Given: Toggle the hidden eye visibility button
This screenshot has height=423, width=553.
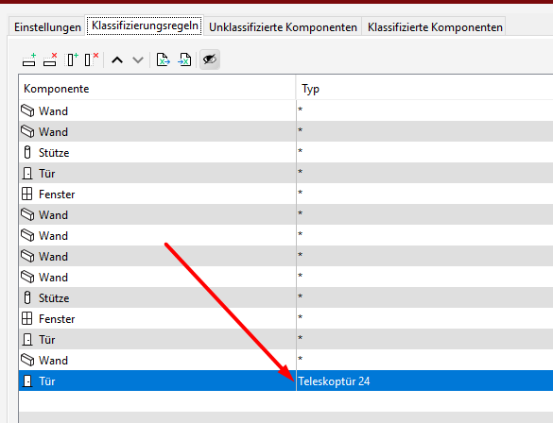Looking at the screenshot, I should coord(210,59).
